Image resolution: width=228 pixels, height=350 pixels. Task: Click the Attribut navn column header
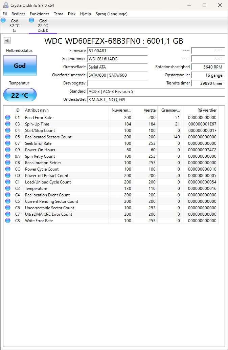point(66,110)
